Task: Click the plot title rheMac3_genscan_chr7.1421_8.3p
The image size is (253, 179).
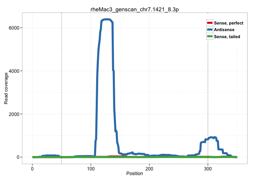Action: click(135, 8)
